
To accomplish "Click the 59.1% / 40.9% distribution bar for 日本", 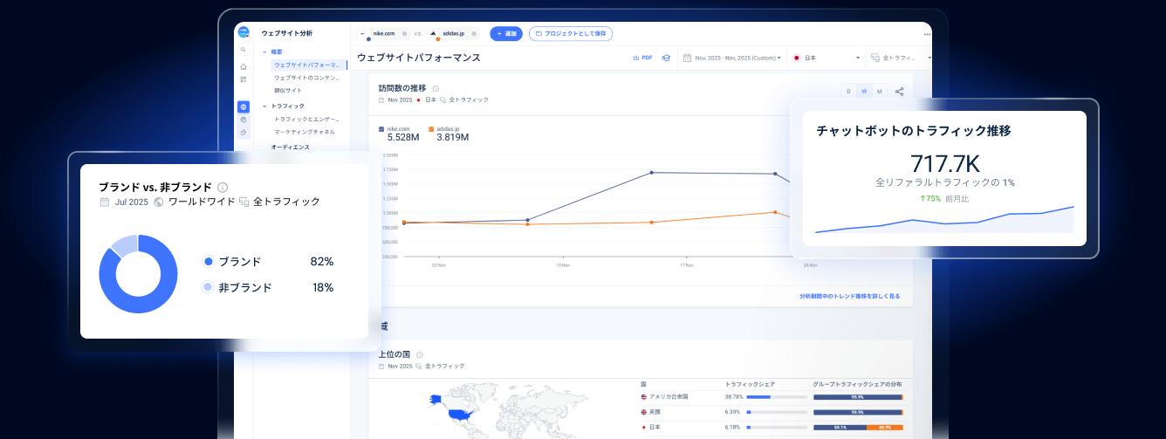I will [858, 428].
